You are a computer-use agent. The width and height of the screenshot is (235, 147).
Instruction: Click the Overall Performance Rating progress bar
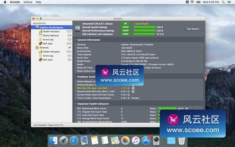point(145,31)
